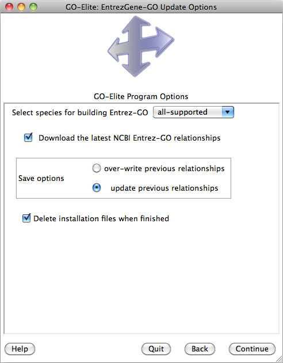This screenshot has width=283, height=363.
Task: Minimize window with yellow button
Action: pos(21,7)
